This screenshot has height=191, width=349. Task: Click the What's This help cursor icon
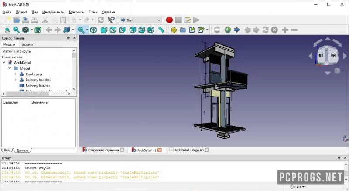111,20
